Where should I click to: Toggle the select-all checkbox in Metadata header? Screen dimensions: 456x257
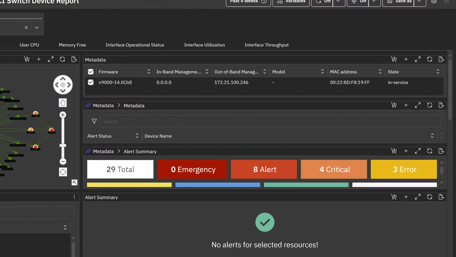(x=91, y=72)
